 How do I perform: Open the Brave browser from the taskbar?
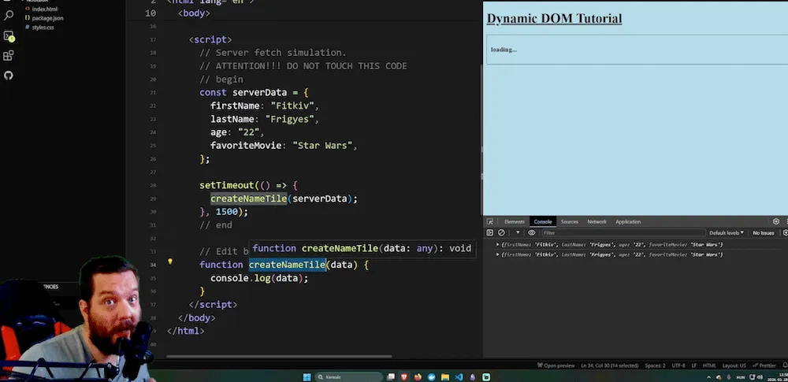tap(404, 377)
